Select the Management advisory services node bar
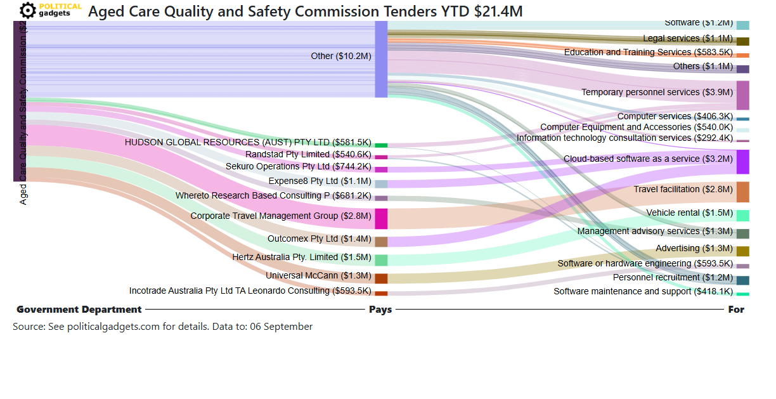 742,234
